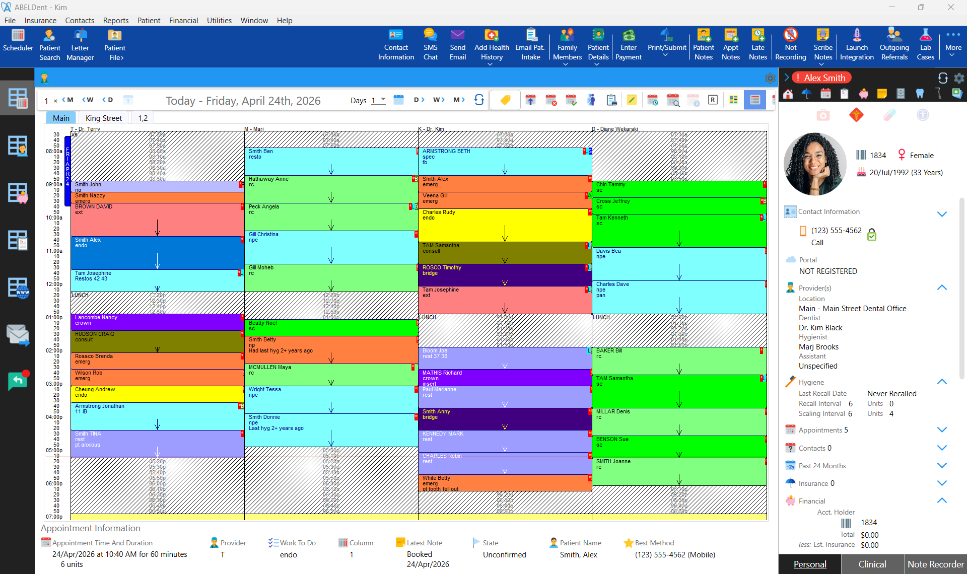Refresh the schedule with the sync arrows icon
This screenshot has height=574, width=967.
click(x=478, y=100)
